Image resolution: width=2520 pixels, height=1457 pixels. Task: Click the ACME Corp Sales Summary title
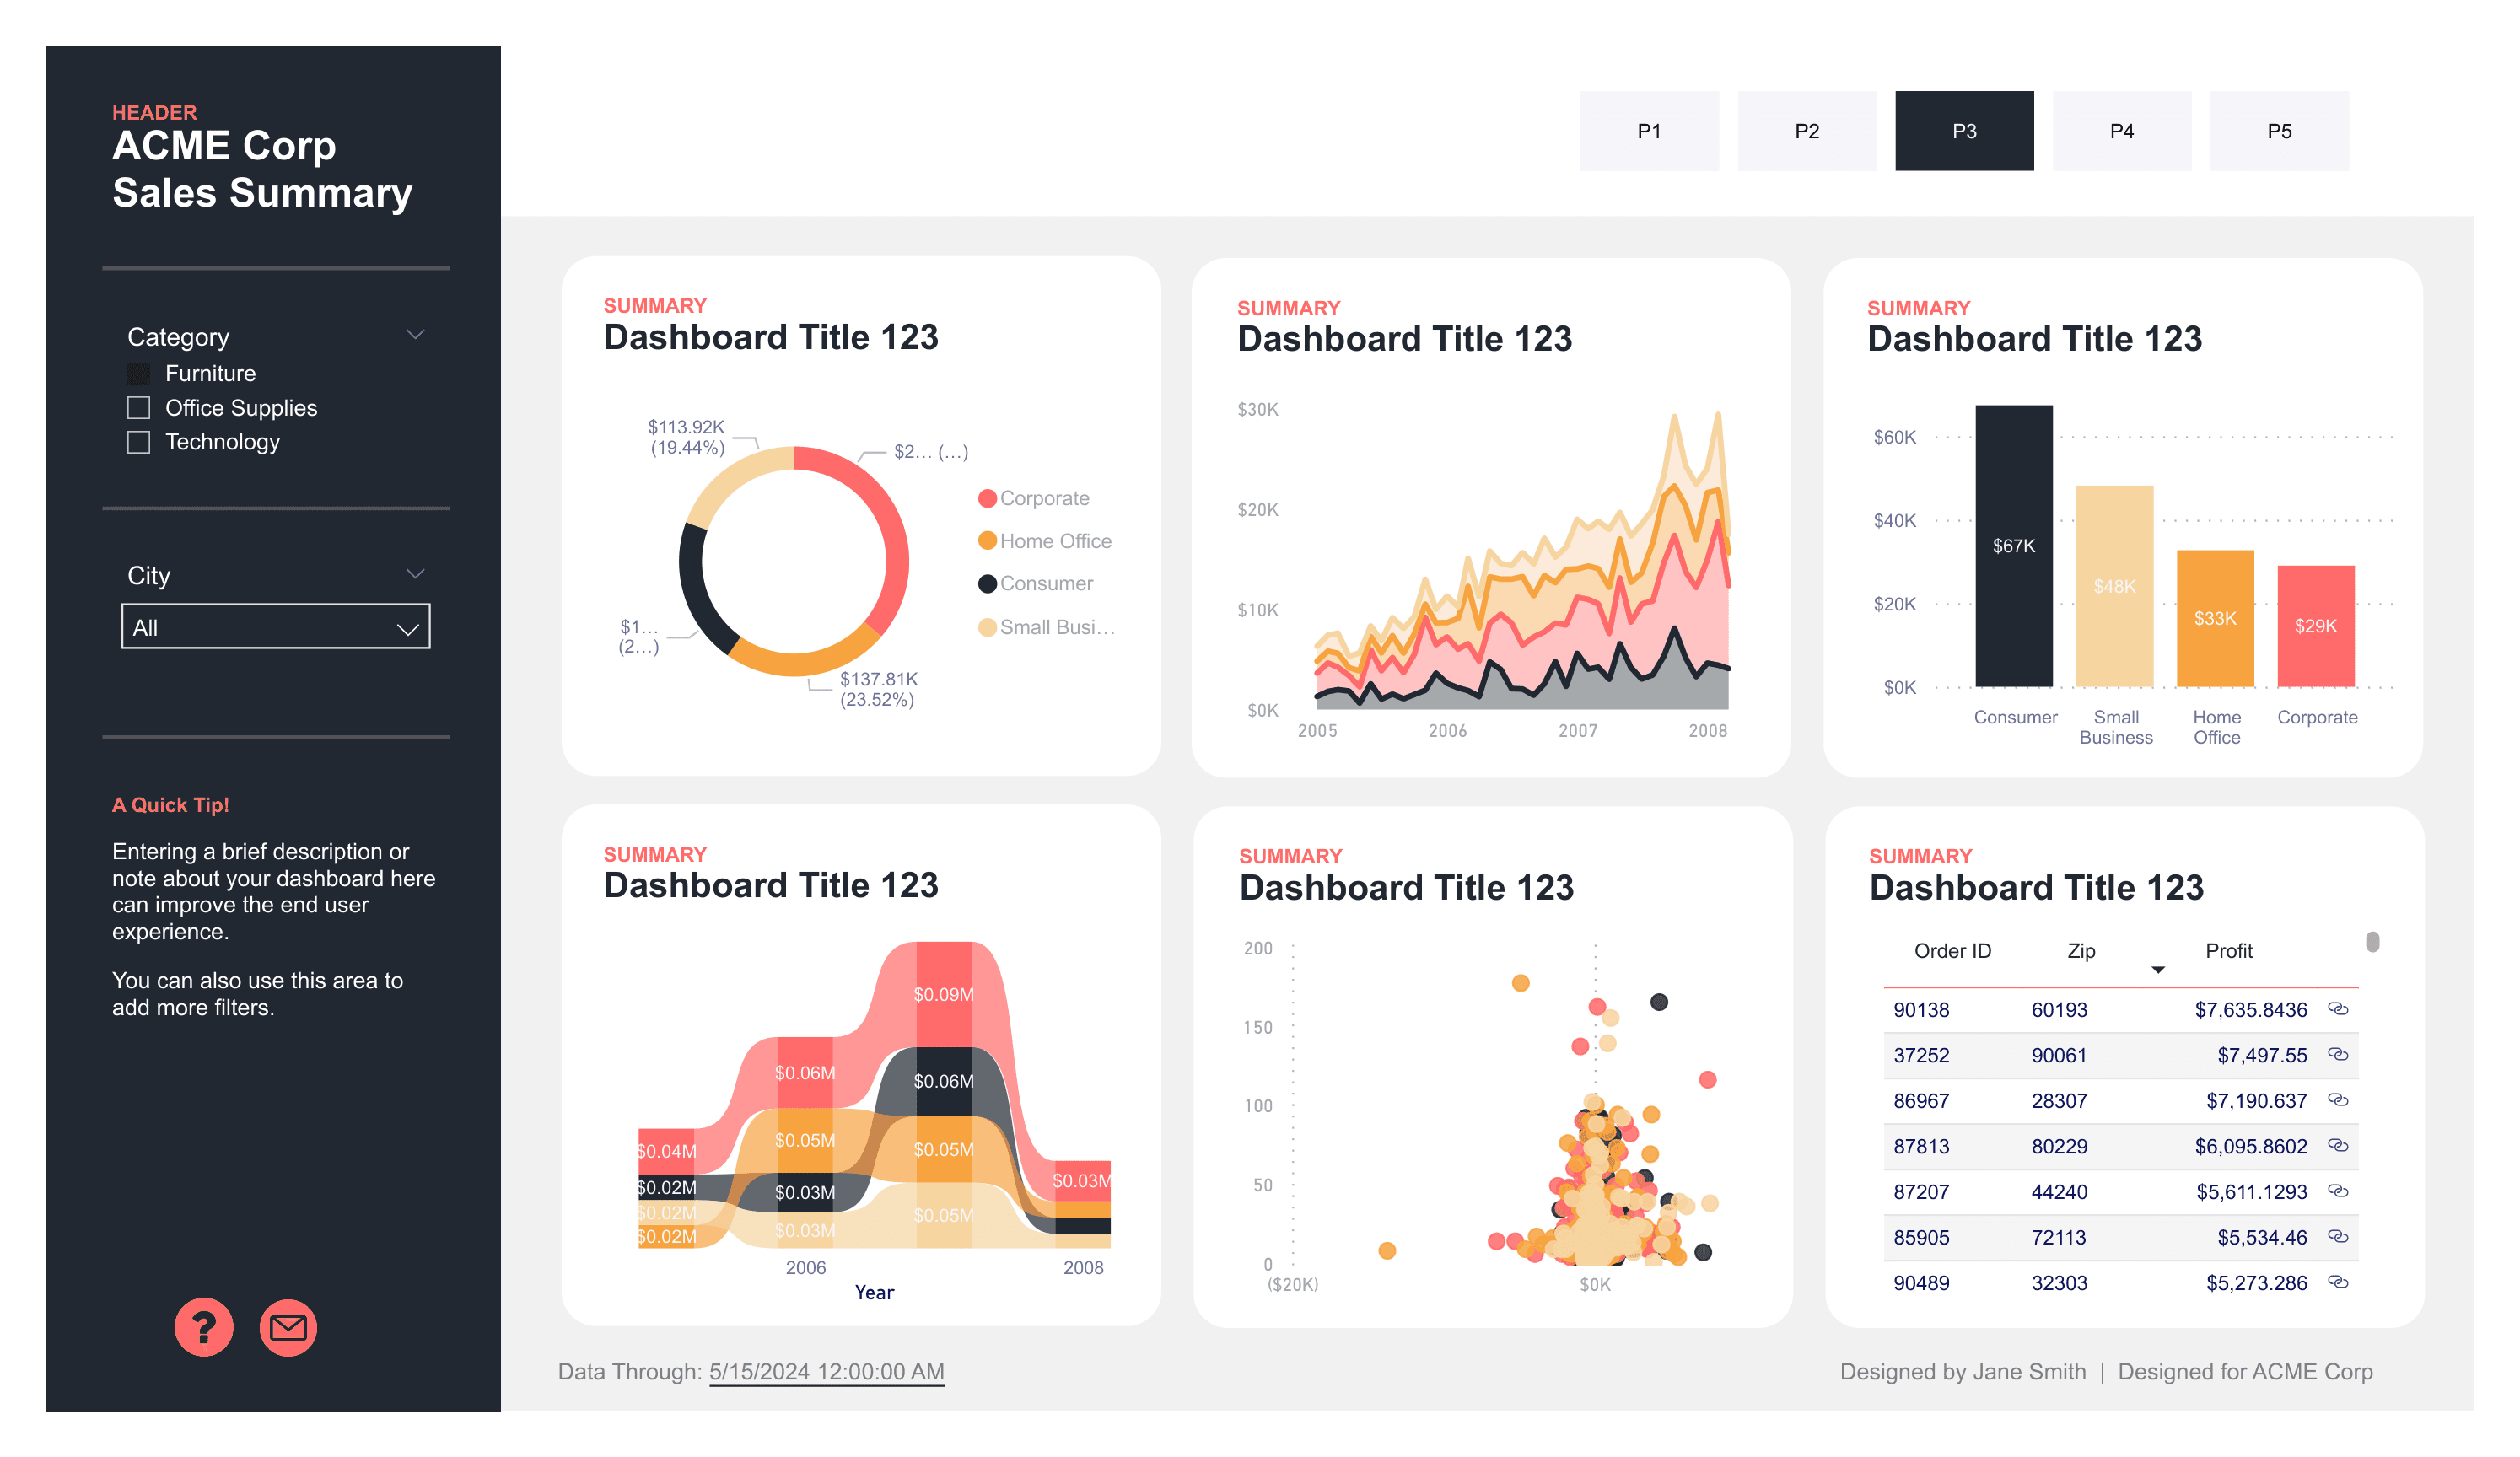[x=262, y=169]
